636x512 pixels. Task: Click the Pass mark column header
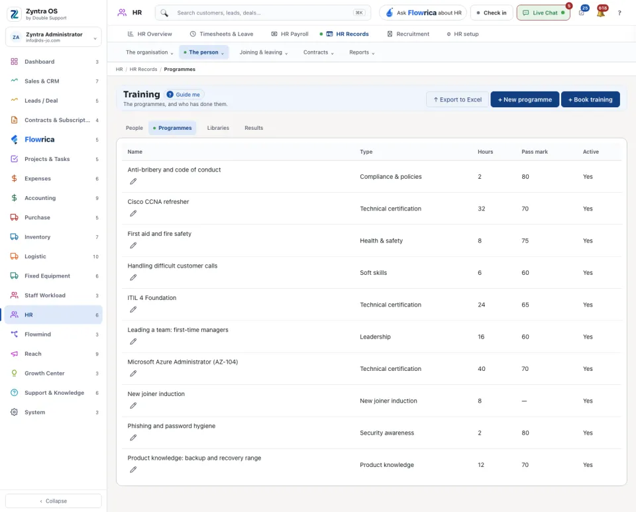point(535,152)
